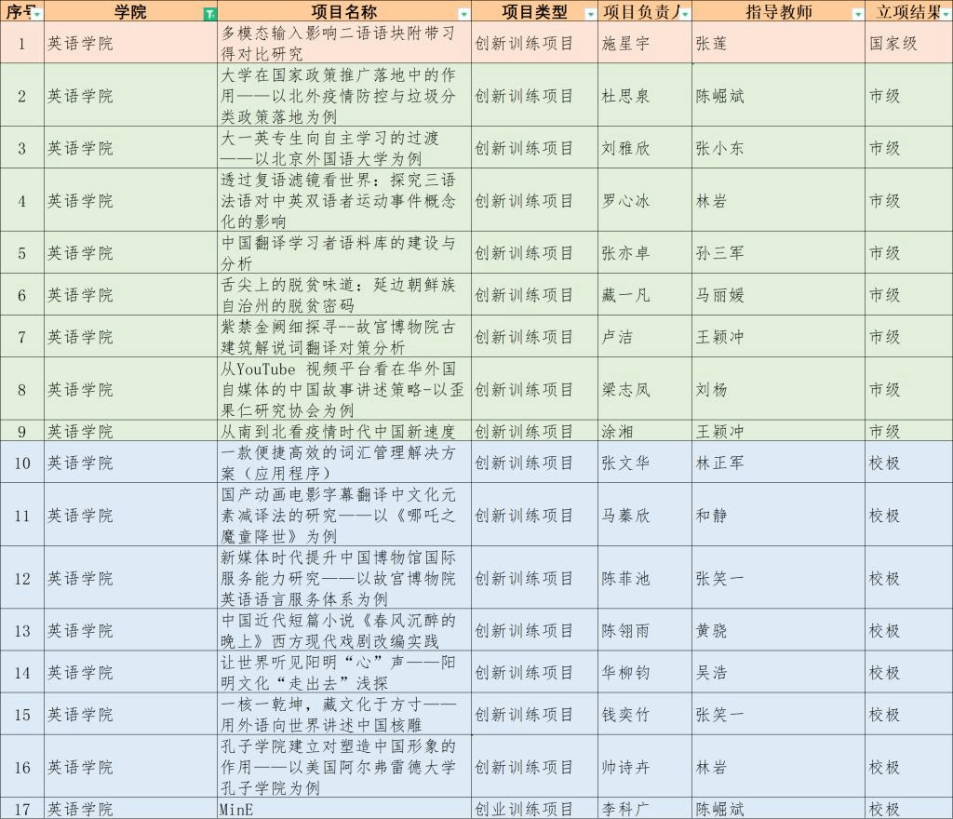953x819 pixels.
Task: Select the advisor cell 张小东
Action: (778, 148)
